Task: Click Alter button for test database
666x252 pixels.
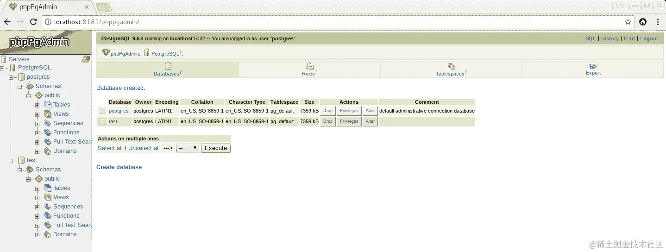Action: coord(371,121)
